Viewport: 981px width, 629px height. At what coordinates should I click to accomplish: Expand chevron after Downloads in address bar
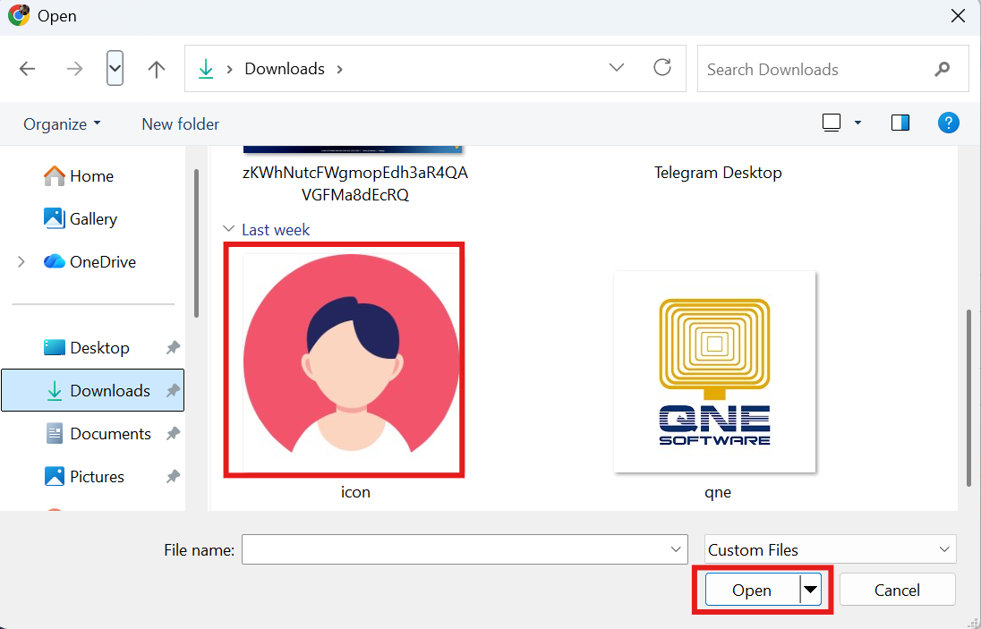point(340,69)
